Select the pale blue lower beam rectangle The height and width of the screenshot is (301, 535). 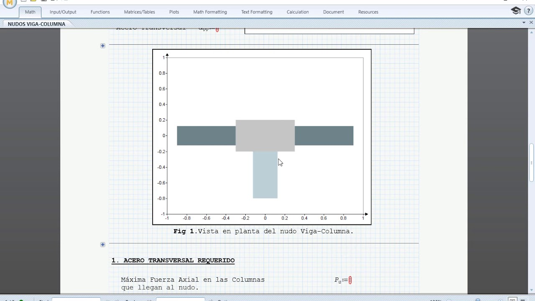click(x=265, y=175)
